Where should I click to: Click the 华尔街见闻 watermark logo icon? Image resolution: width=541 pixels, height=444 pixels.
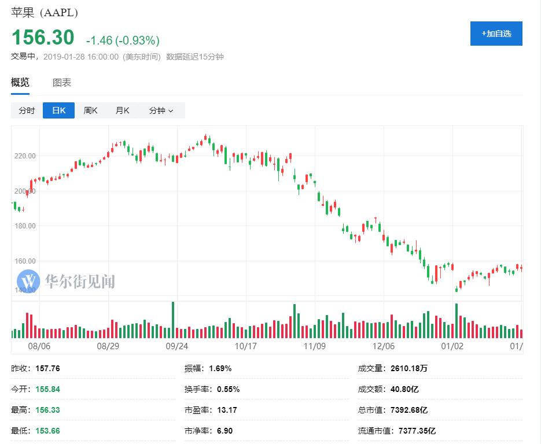click(27, 282)
